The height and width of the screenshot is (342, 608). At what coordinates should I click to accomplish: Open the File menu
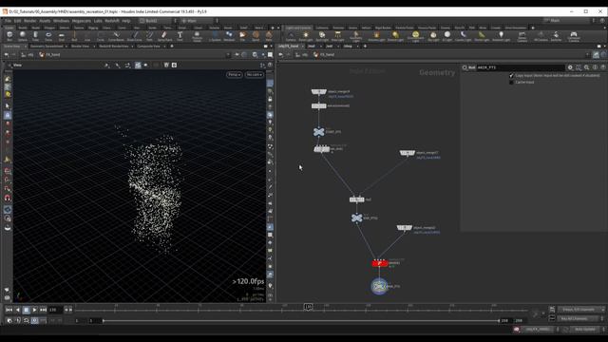point(8,21)
